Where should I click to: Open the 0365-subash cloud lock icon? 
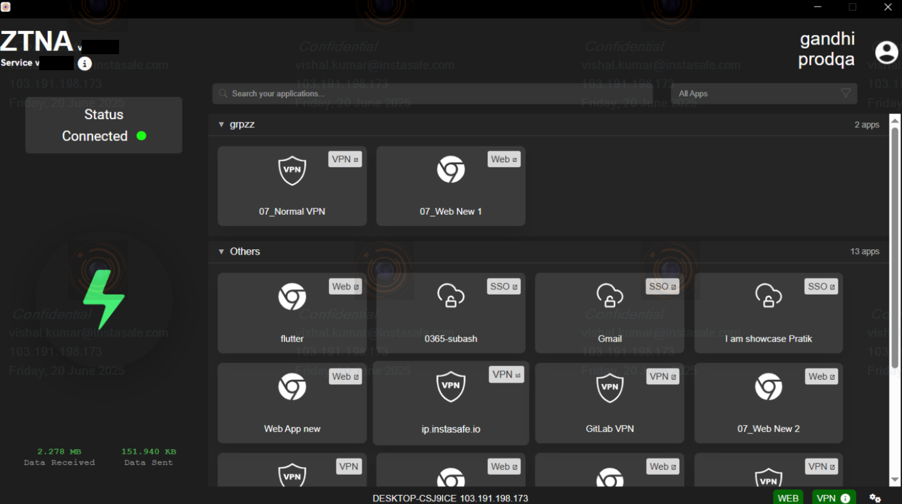pyautogui.click(x=451, y=295)
